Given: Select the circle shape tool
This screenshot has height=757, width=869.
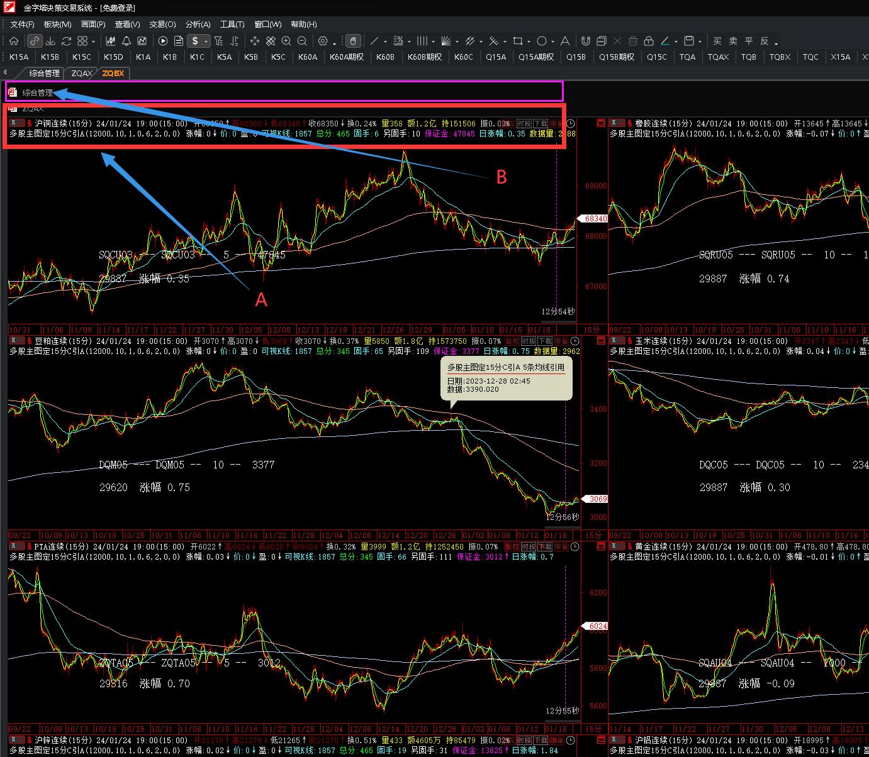Looking at the screenshot, I should [541, 41].
